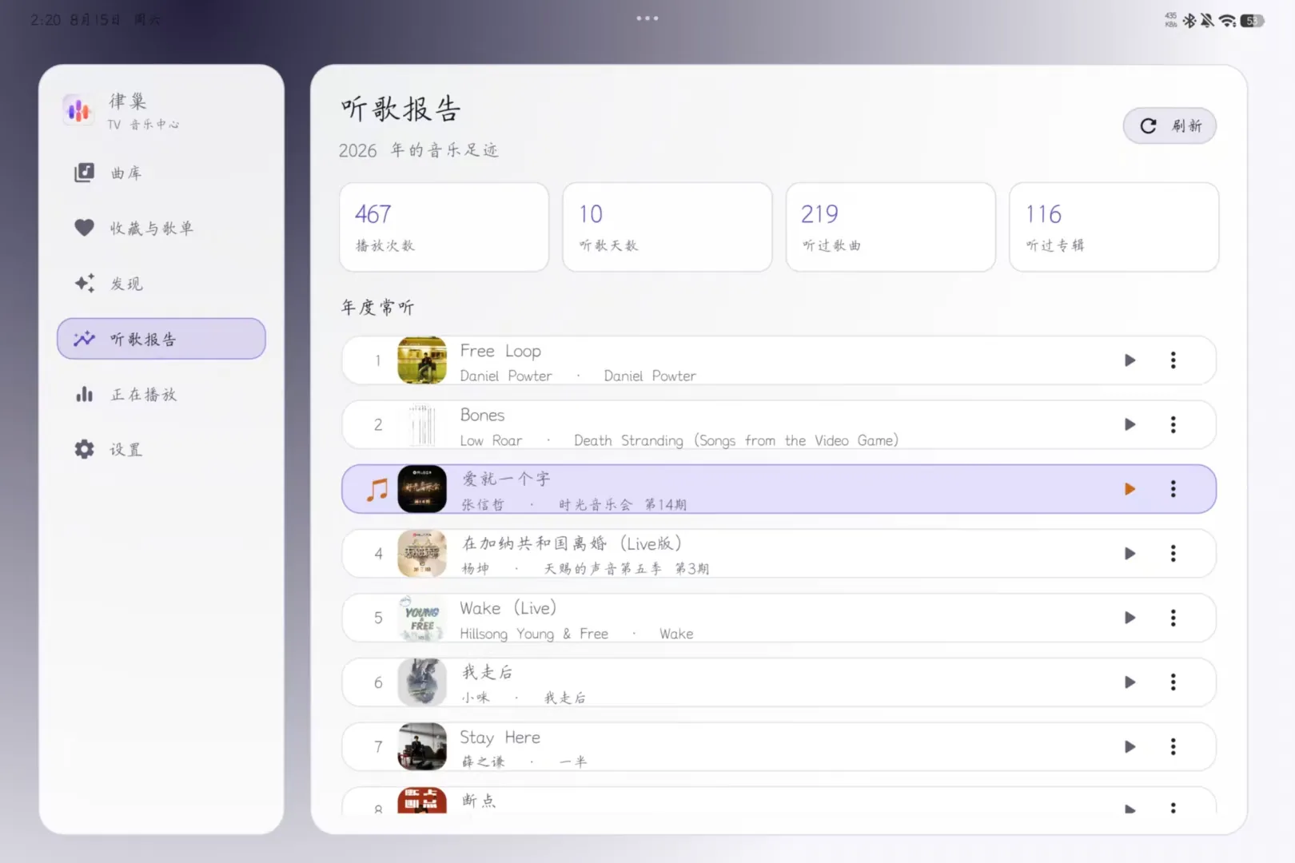The image size is (1295, 863).
Task: Select the heart icon for 收藏与歌单
Action: 84,228
